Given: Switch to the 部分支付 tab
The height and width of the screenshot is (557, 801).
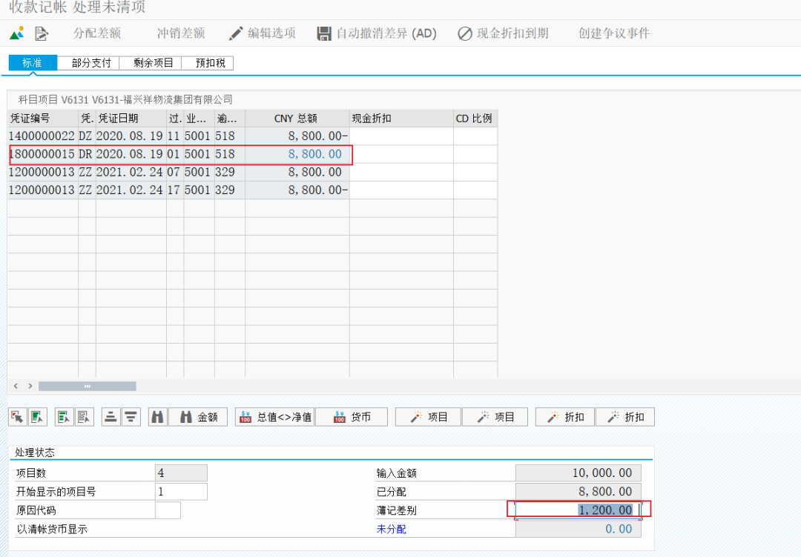Looking at the screenshot, I should (88, 63).
